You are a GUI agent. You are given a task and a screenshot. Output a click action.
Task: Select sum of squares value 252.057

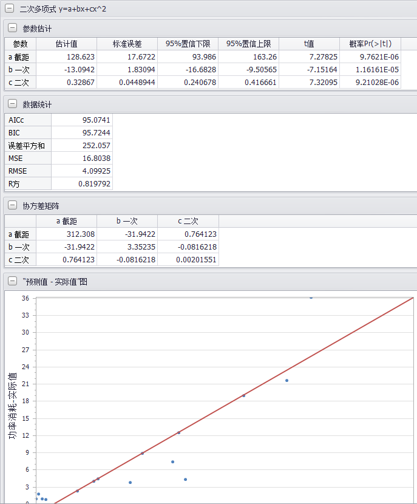pyautogui.click(x=82, y=146)
